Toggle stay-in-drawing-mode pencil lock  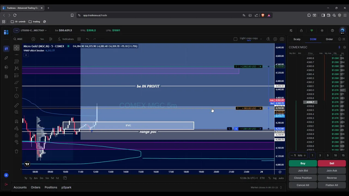17,128
